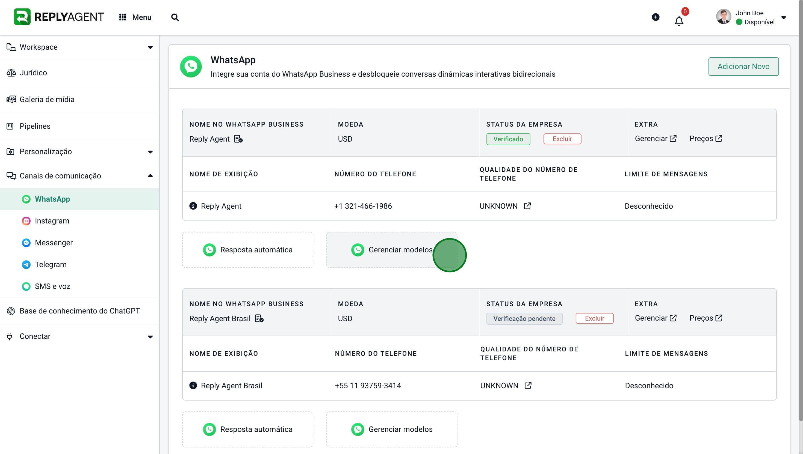Click phone number +1 321-466-1986

pyautogui.click(x=363, y=206)
